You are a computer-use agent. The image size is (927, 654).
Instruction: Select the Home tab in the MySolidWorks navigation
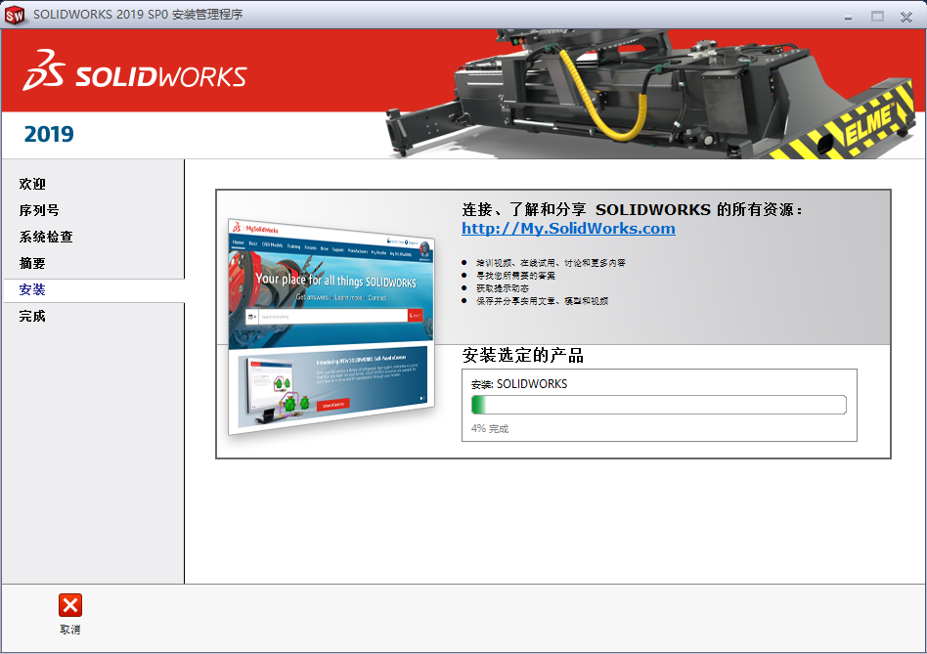(238, 243)
